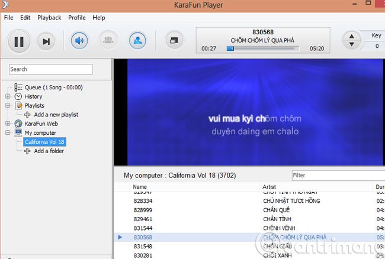The width and height of the screenshot is (385, 259).
Task: Click the Playlists notepad icon
Action: point(18,105)
